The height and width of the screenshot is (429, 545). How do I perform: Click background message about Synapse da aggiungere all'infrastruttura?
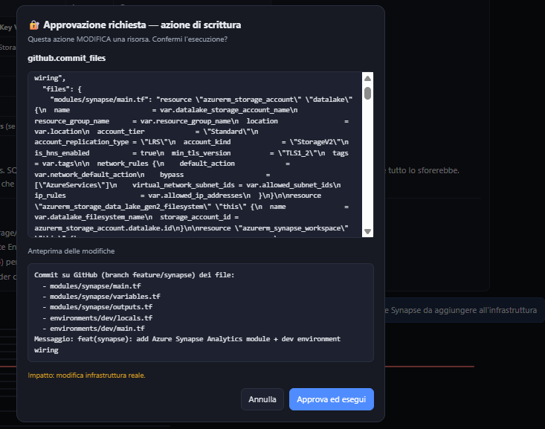(461, 310)
